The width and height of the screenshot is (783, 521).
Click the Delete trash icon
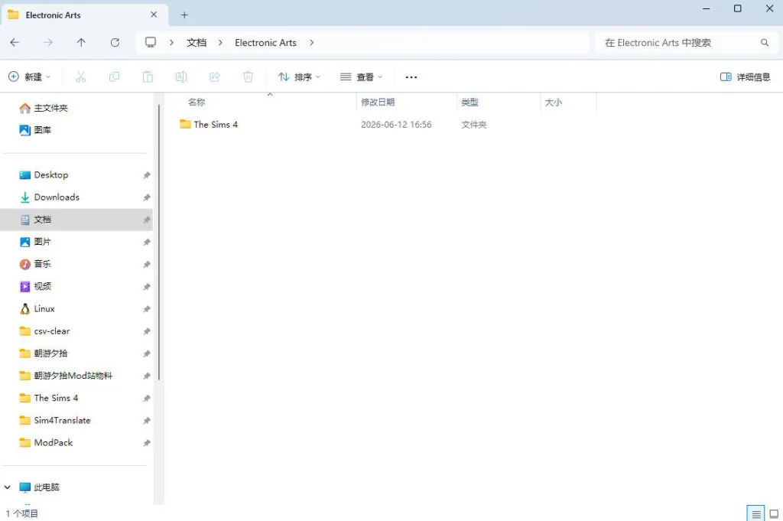[x=249, y=77]
